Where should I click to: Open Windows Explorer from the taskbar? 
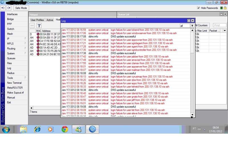pos(23,129)
